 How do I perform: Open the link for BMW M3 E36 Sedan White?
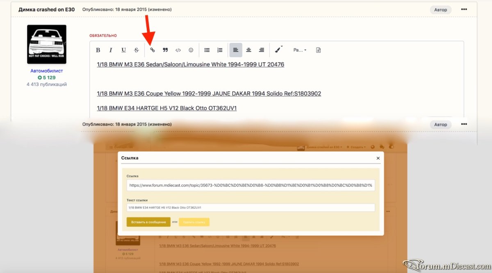pyautogui.click(x=191, y=64)
